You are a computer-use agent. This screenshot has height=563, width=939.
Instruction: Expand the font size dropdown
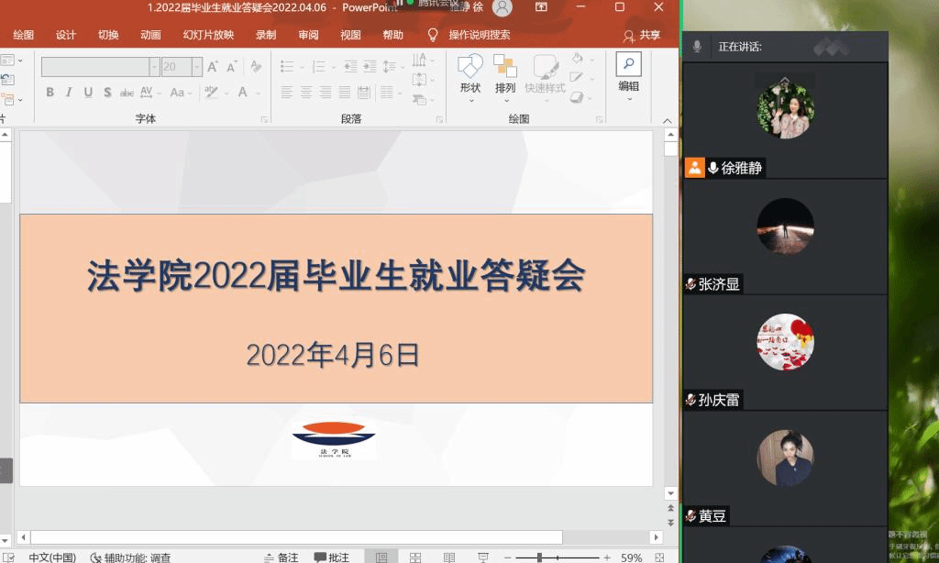coord(196,67)
